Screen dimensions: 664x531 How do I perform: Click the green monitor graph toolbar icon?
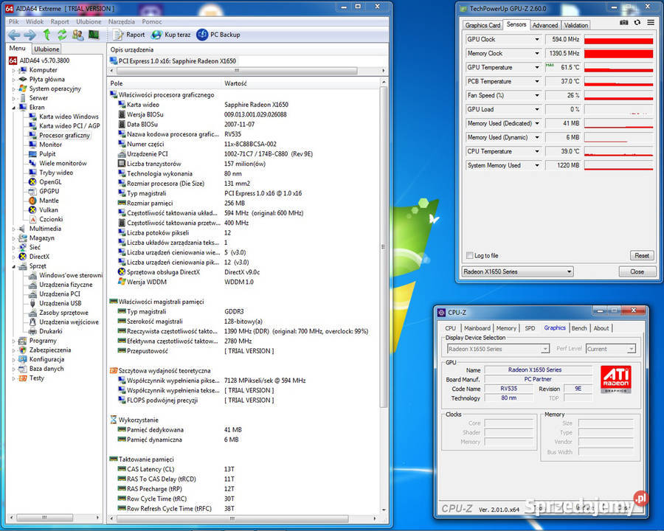(94, 35)
